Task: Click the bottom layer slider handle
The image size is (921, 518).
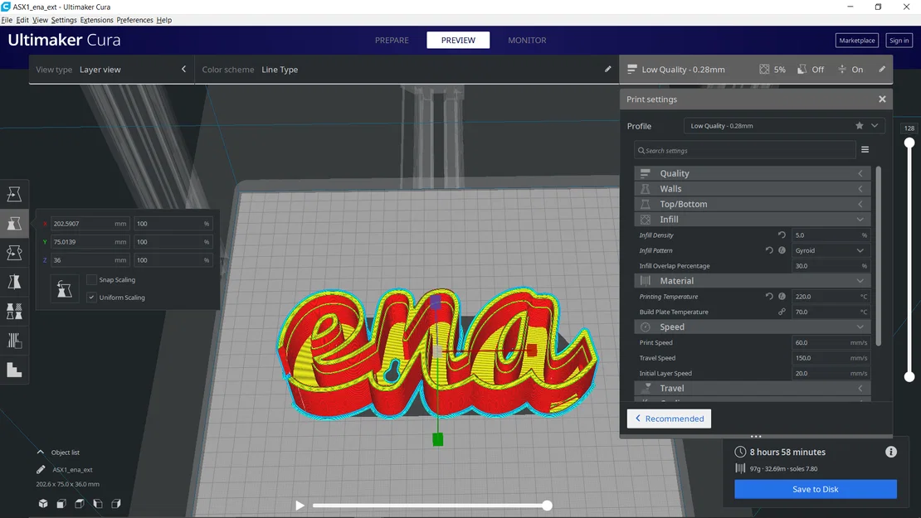Action: [909, 376]
